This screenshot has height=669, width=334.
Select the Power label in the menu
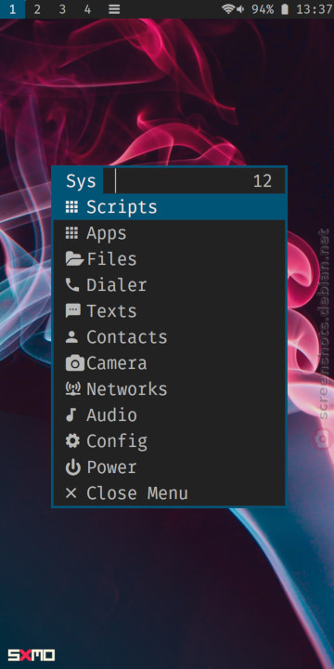tap(111, 467)
